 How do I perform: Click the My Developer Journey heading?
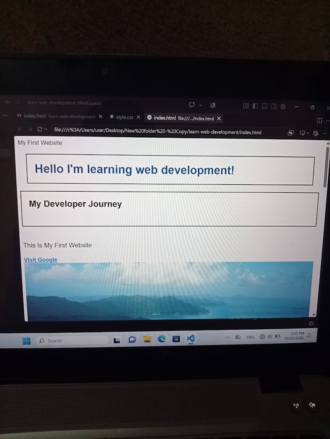[75, 204]
